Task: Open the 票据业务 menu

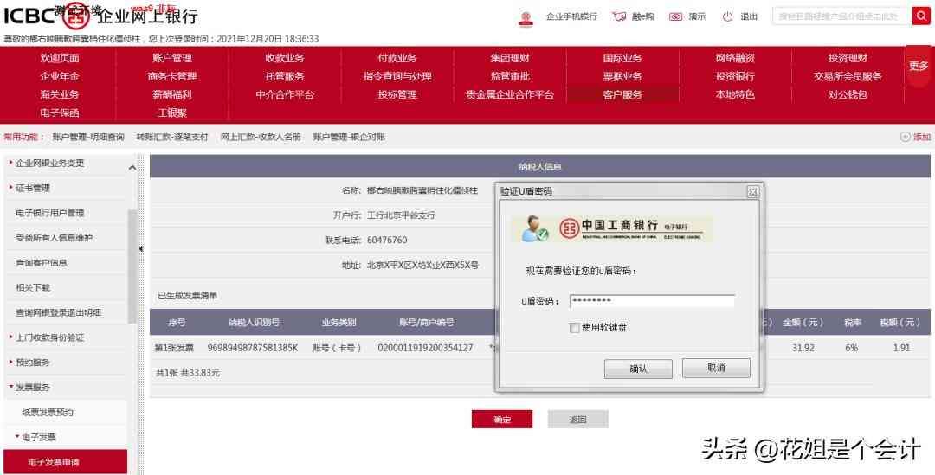Action: (x=622, y=76)
